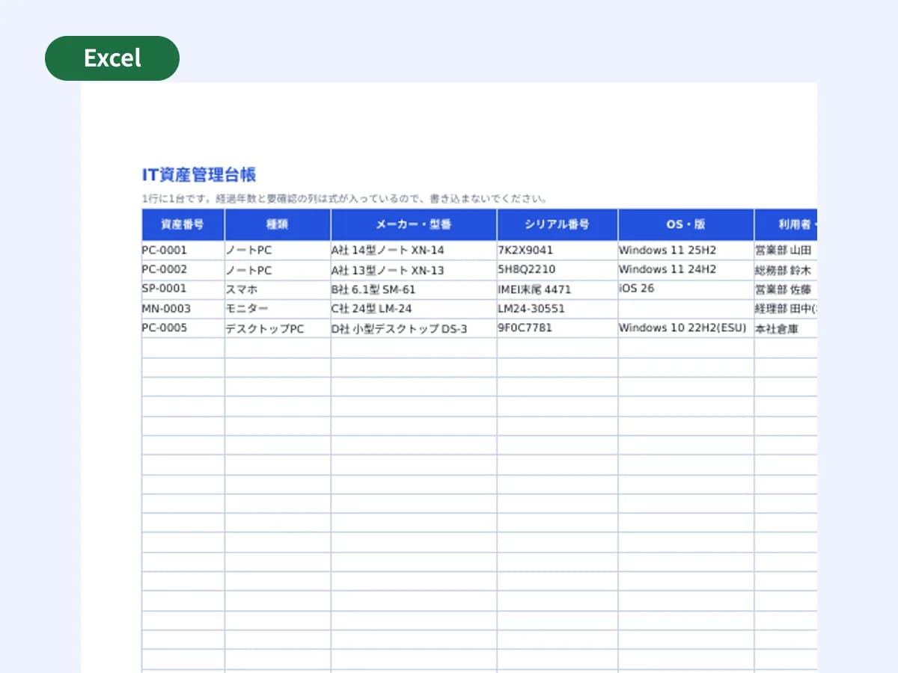Click cell PC-0002

(183, 270)
